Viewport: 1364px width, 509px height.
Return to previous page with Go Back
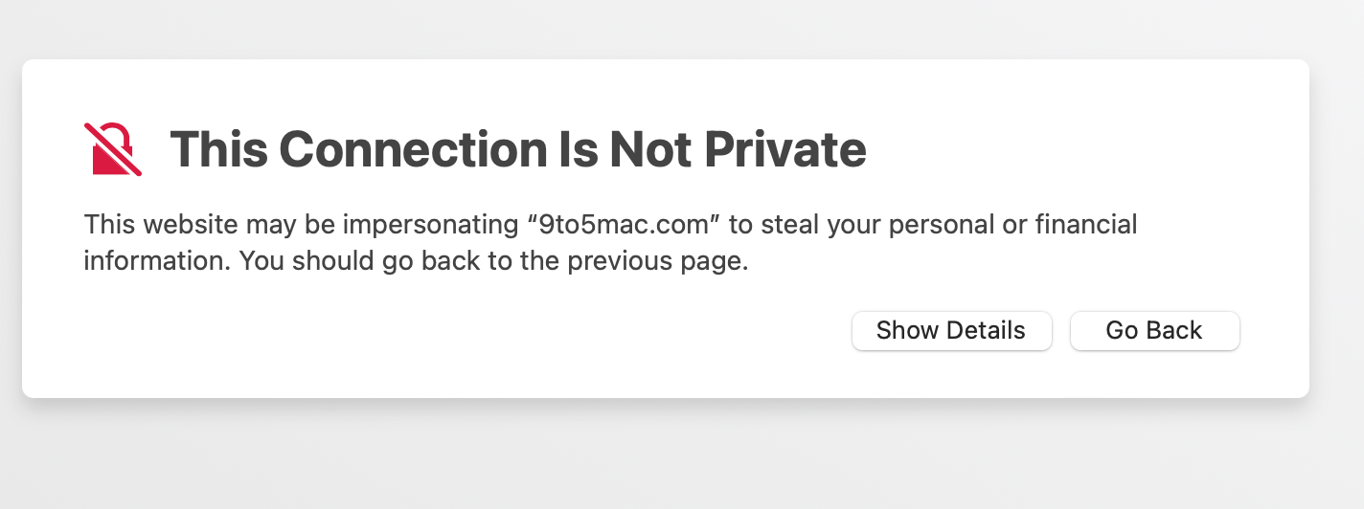click(1154, 331)
